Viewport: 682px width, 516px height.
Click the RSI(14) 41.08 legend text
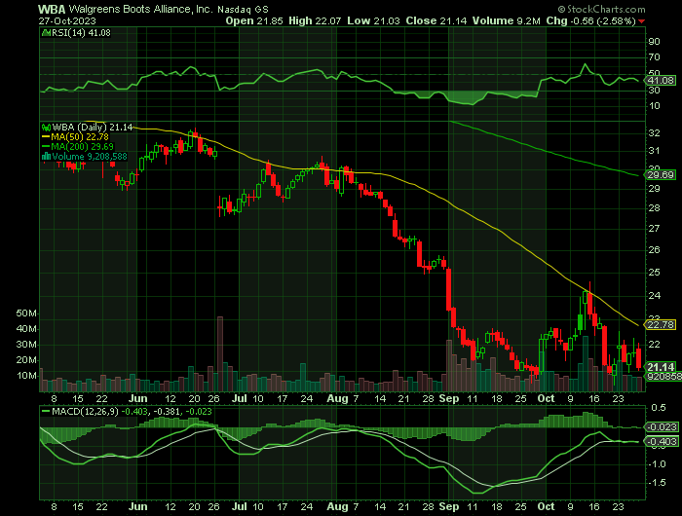81,32
